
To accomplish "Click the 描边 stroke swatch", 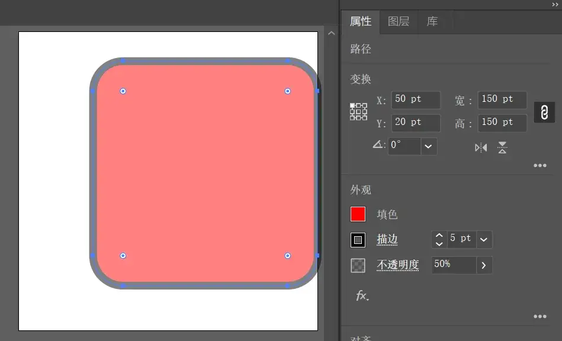I will [x=358, y=240].
